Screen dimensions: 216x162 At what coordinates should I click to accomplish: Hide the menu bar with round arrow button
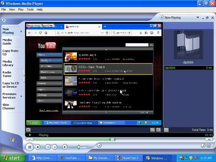tap(4, 20)
